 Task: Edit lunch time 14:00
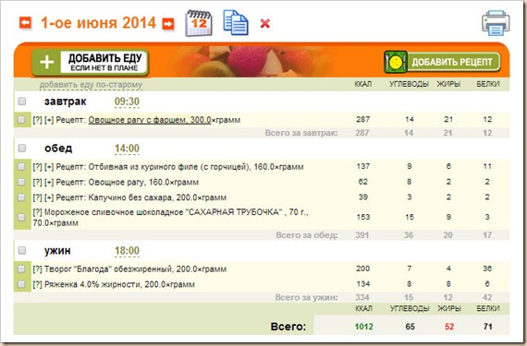tap(127, 149)
